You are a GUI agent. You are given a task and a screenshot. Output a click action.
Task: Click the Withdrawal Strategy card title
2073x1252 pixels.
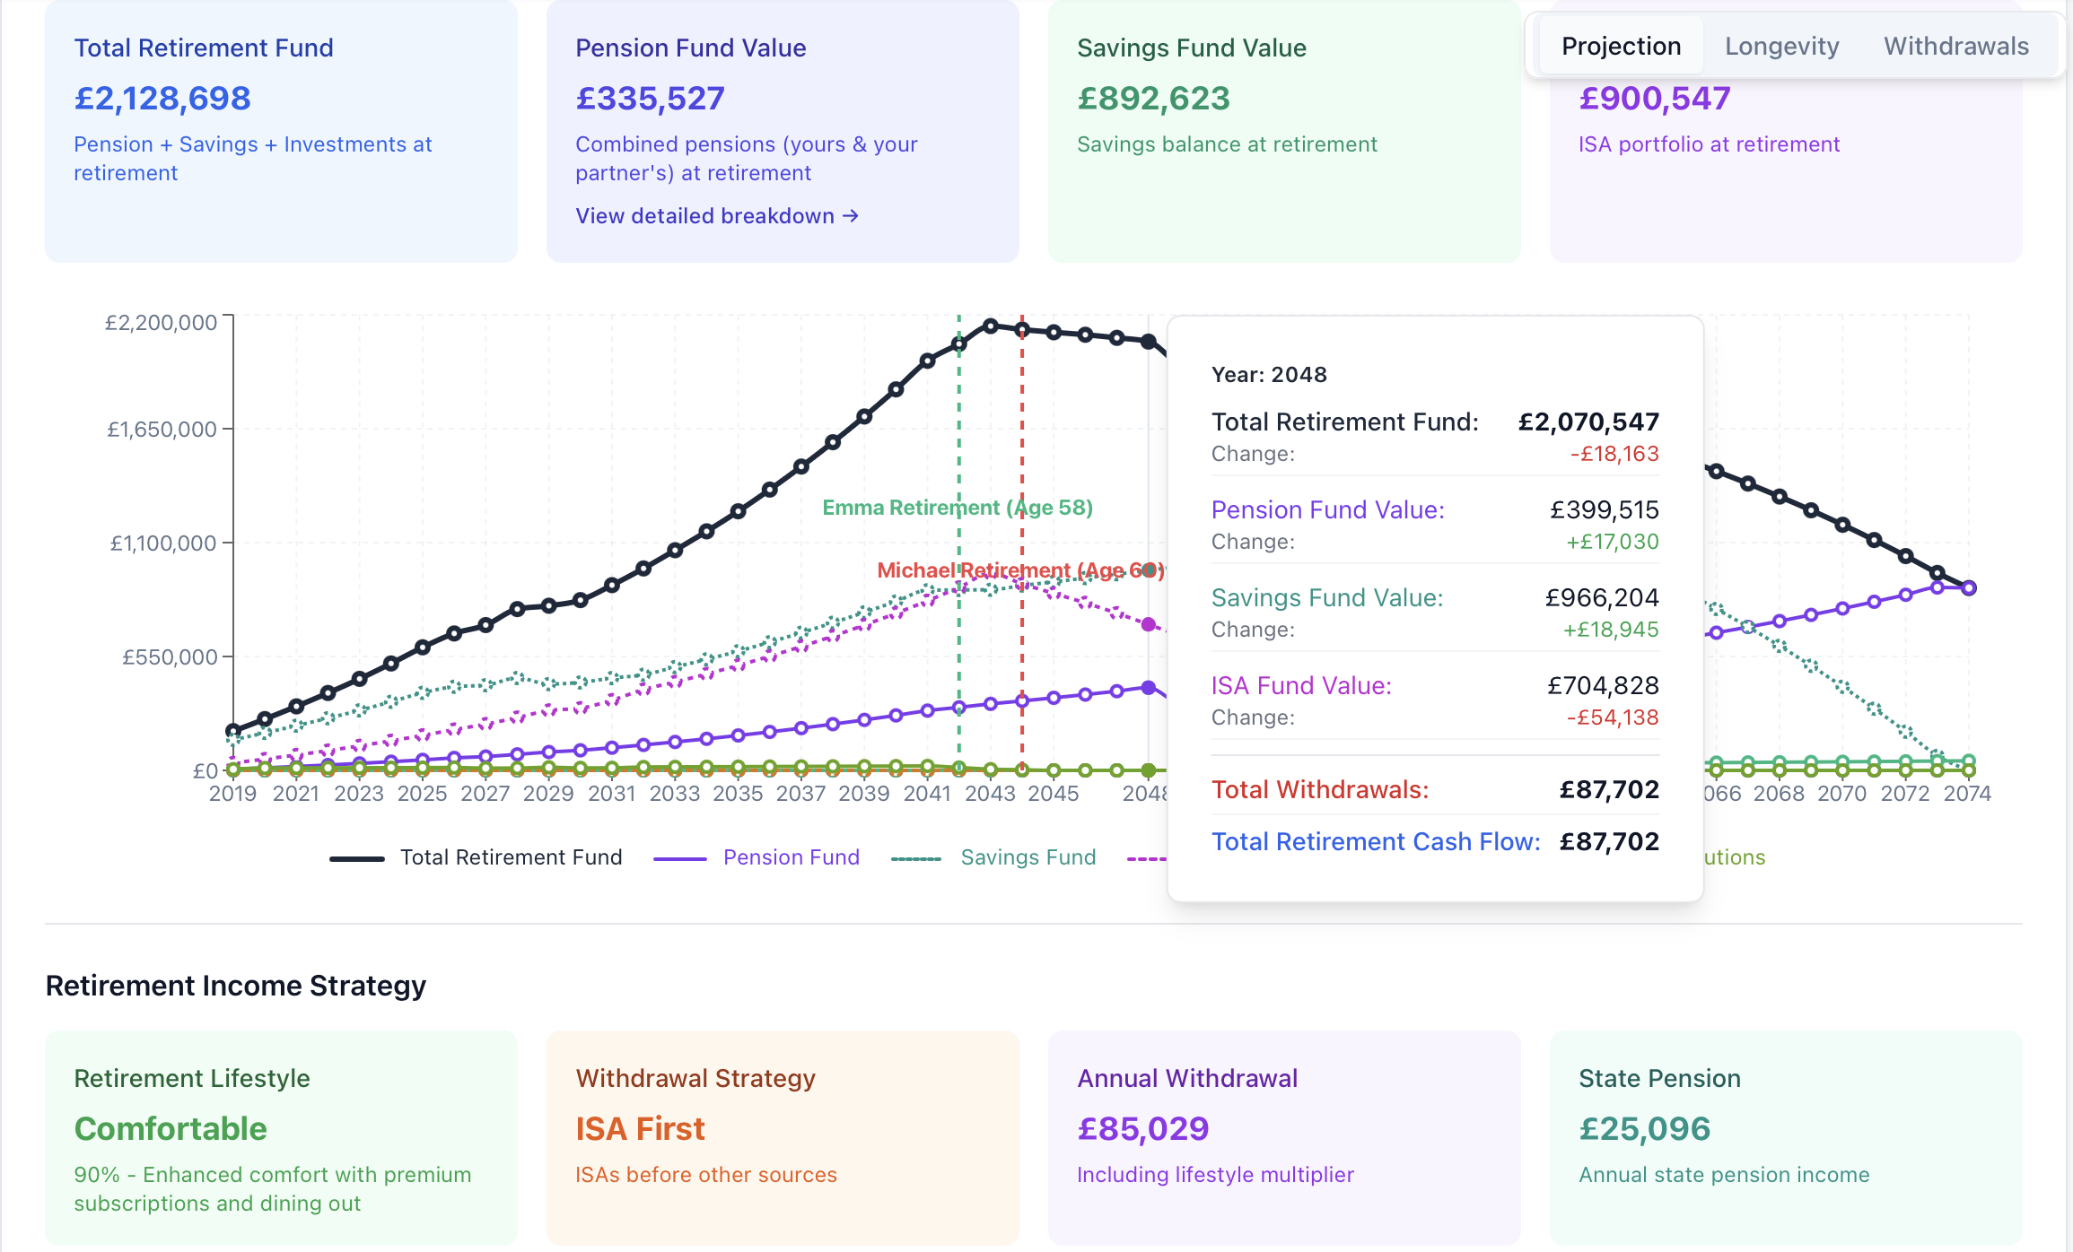pos(695,1078)
